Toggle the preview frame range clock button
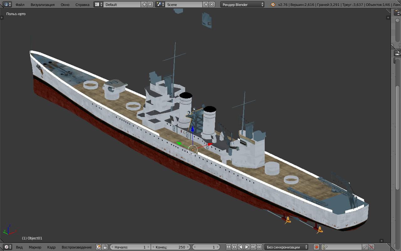This screenshot has width=401, height=251. click(99, 247)
